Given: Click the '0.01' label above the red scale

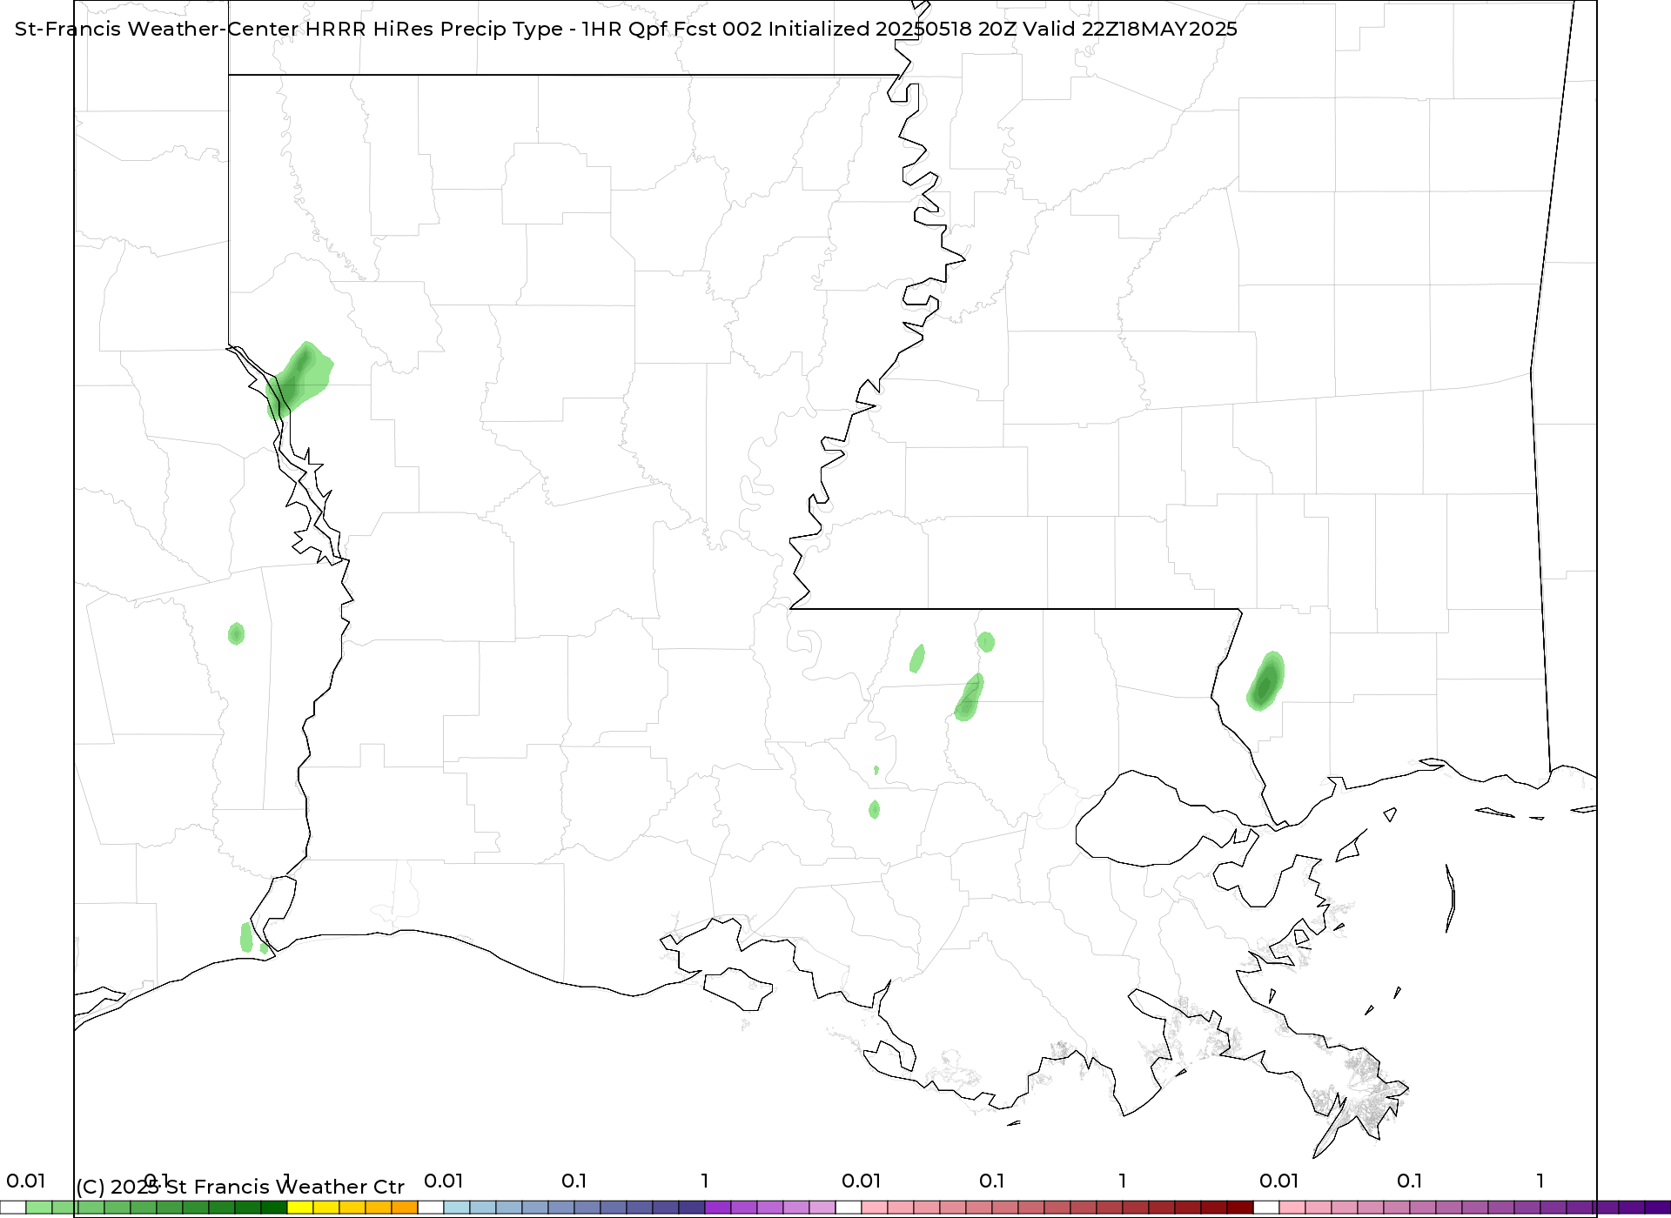Looking at the screenshot, I should pyautogui.click(x=862, y=1181).
